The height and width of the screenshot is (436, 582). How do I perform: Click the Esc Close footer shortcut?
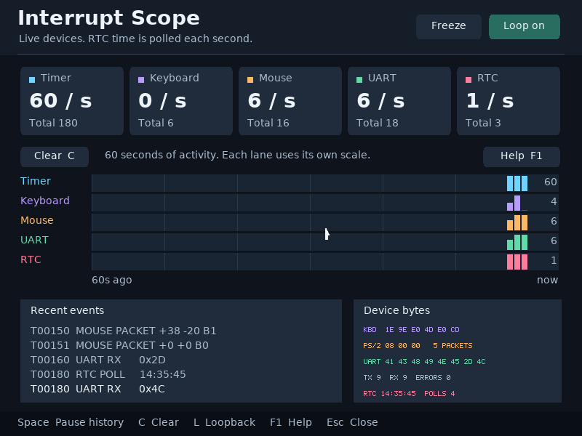pos(352,422)
